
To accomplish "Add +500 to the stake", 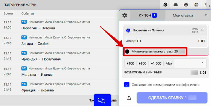I will (142, 64).
